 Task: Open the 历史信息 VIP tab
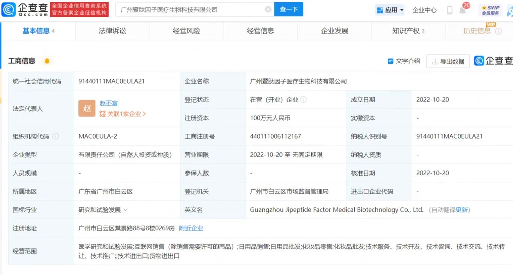tap(477, 31)
